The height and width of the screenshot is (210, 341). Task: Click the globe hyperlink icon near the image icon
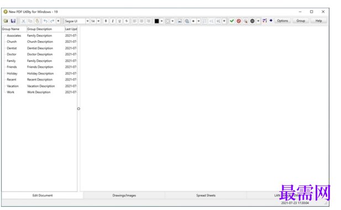(x=187, y=21)
